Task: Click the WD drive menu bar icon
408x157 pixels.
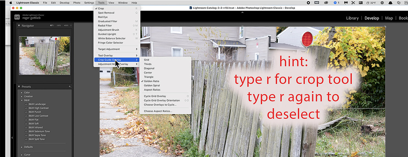Action: (x=316, y=3)
